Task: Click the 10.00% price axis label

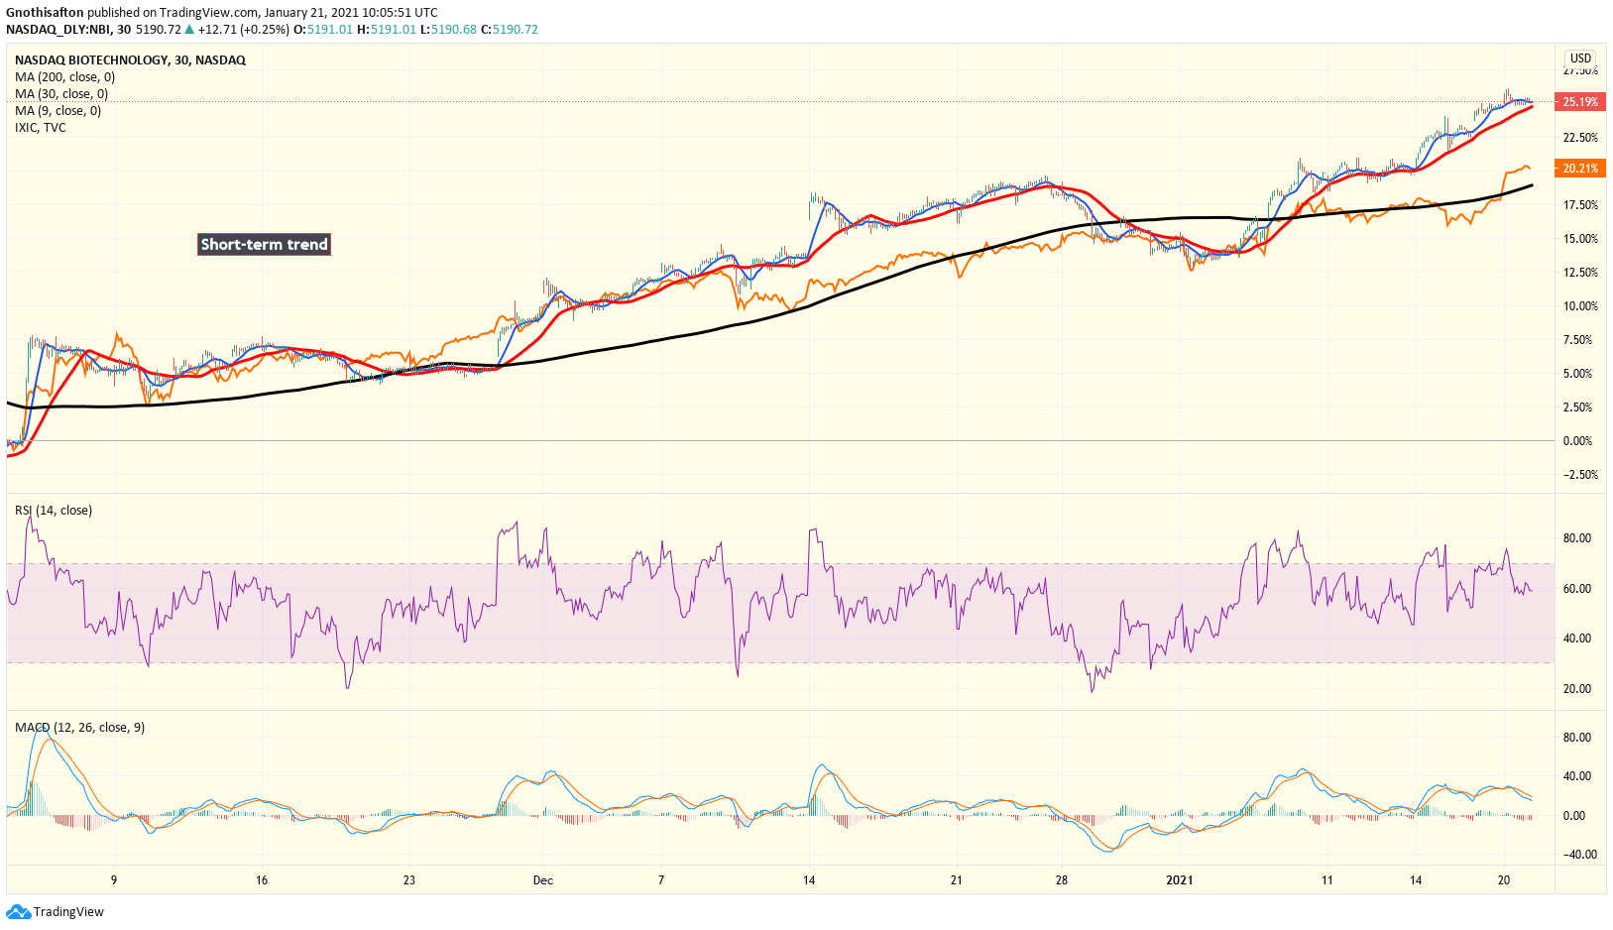Action: click(1580, 306)
